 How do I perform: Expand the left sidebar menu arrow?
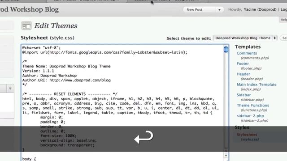tap(10, 89)
